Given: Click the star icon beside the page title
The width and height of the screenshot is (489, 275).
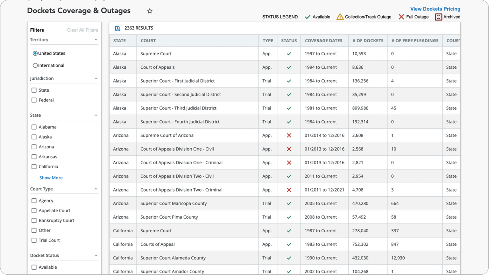Looking at the screenshot, I should coord(150,11).
